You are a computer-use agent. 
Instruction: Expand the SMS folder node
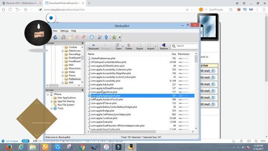coord(62,83)
